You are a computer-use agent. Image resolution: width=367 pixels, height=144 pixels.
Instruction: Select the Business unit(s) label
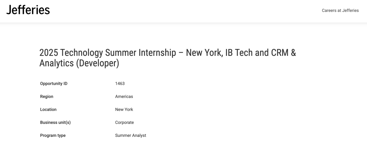click(x=55, y=123)
